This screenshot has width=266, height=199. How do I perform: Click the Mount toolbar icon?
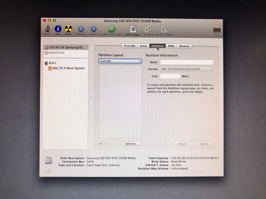coord(81,29)
